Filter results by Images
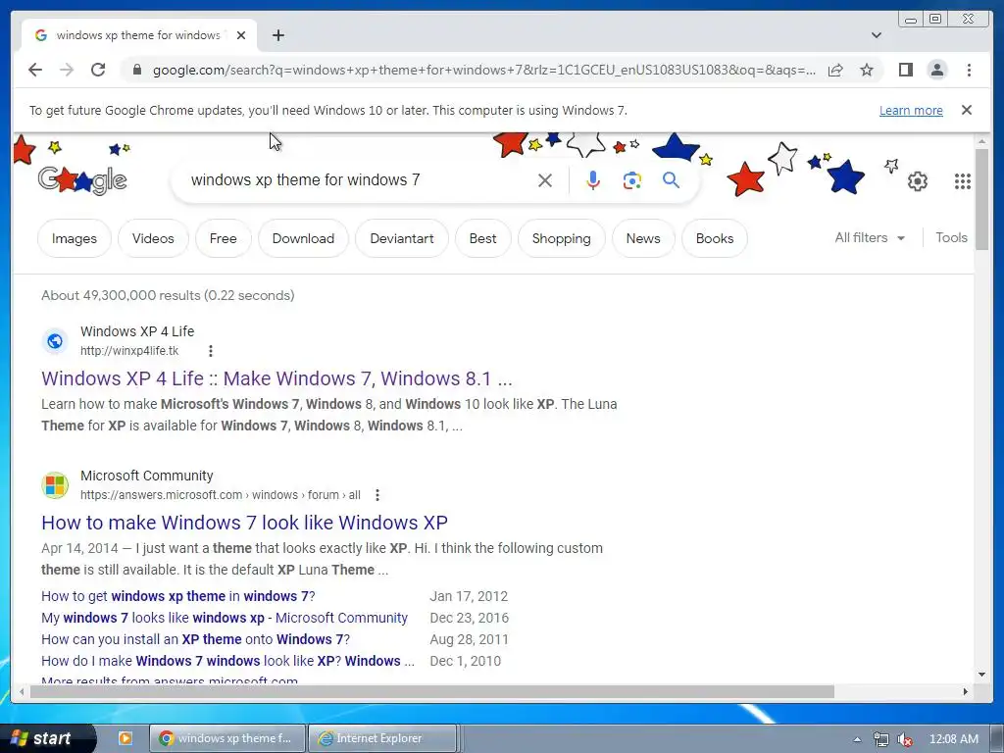 click(x=75, y=238)
